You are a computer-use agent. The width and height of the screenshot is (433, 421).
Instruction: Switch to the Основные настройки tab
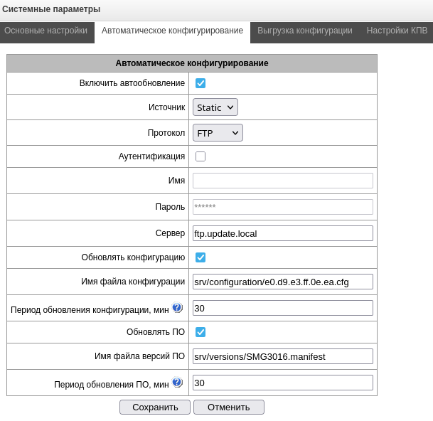click(46, 31)
